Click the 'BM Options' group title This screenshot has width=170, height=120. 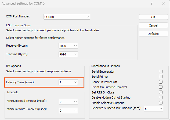coord(13,66)
